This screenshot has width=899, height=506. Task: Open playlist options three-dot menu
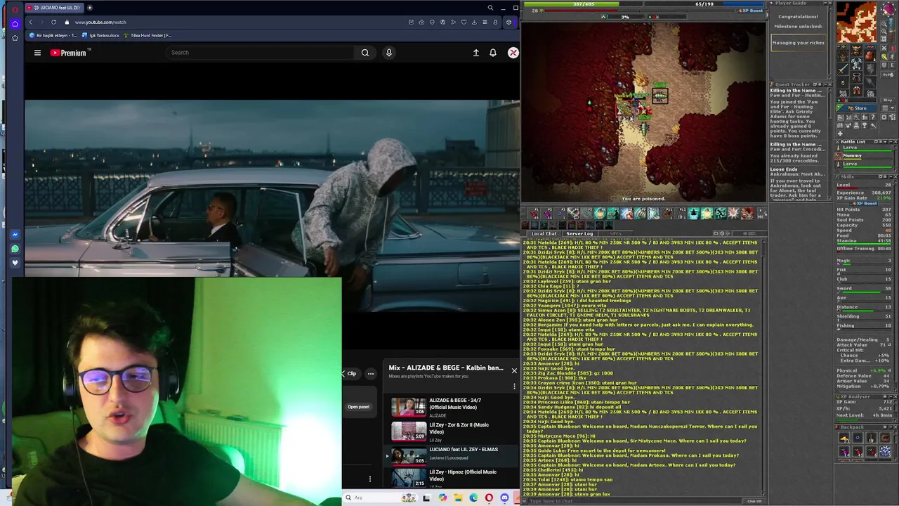point(514,386)
